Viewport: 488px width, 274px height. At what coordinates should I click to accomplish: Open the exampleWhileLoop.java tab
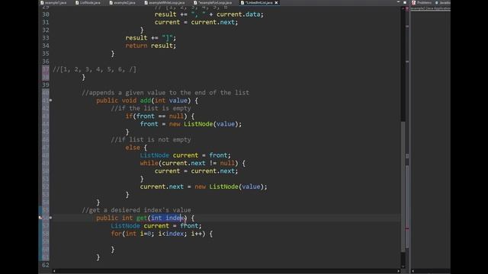coord(165,2)
